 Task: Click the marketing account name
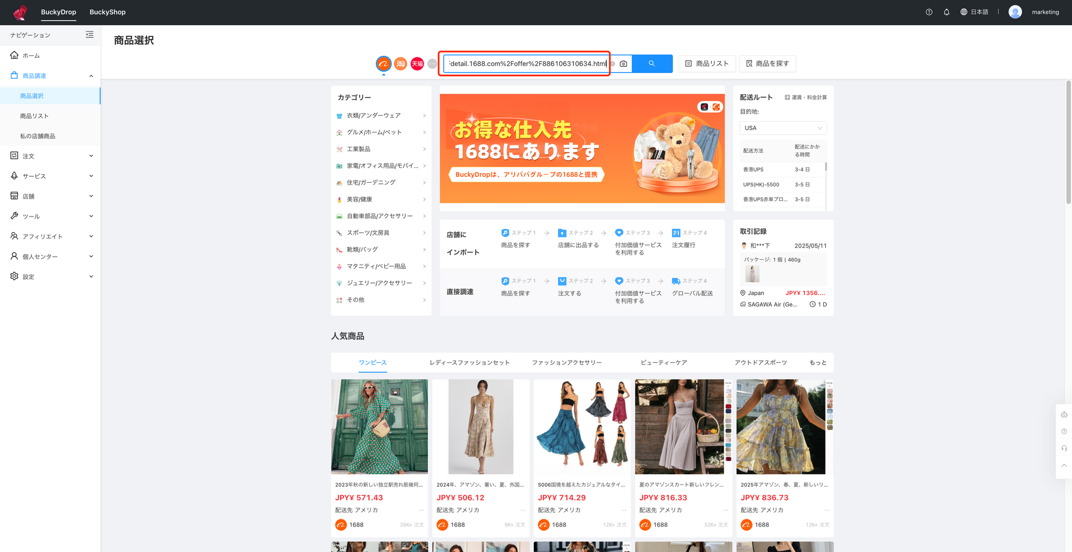click(1045, 12)
